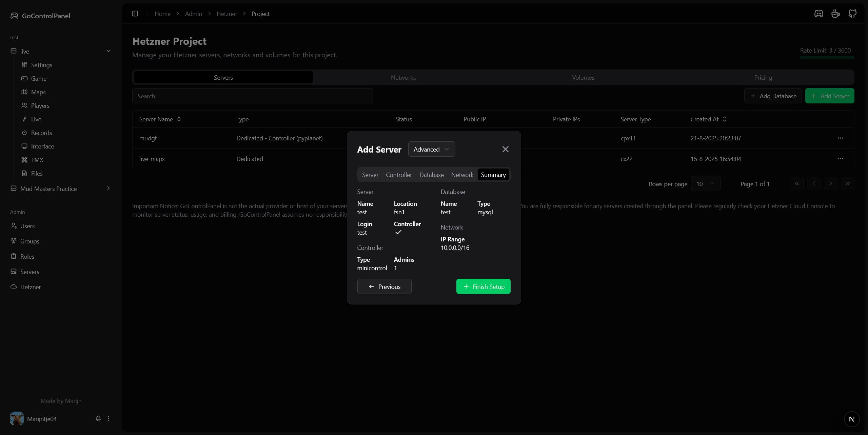The image size is (868, 435).
Task: Collapse the live server menu
Action: click(x=108, y=51)
